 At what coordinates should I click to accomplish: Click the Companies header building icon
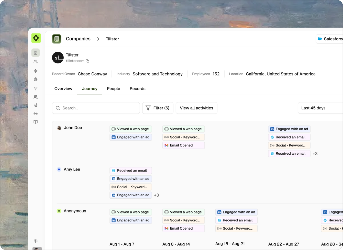tap(57, 39)
